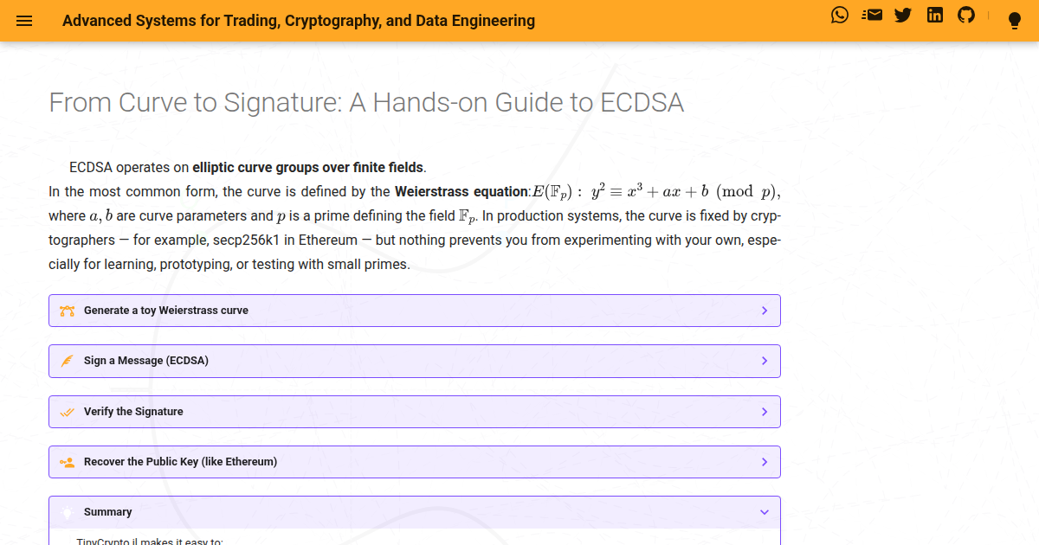
Task: Click the WhatsApp icon in header
Action: point(840,15)
